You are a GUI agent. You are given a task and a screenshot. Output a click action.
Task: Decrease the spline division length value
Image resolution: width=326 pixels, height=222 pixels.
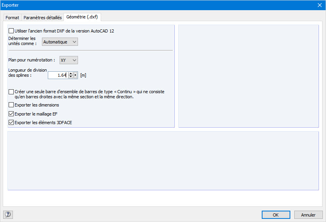71,77
